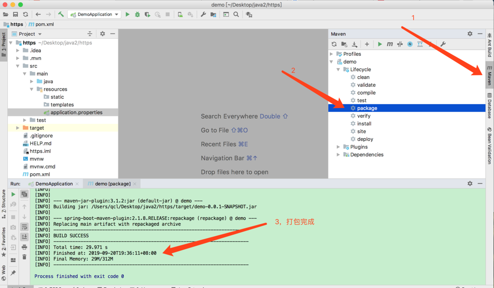This screenshot has width=494, height=288.
Task: Select pom.xml in project tree
Action: pos(36,174)
